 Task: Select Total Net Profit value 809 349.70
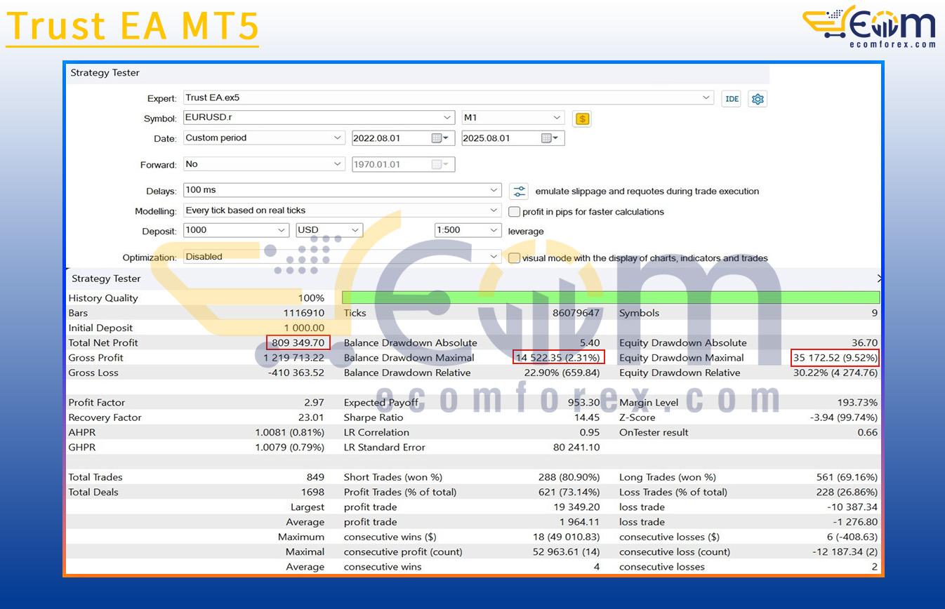pos(298,343)
